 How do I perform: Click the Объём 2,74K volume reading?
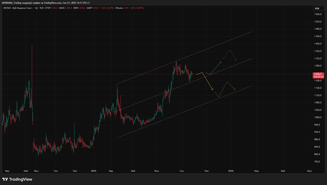pos(122,8)
